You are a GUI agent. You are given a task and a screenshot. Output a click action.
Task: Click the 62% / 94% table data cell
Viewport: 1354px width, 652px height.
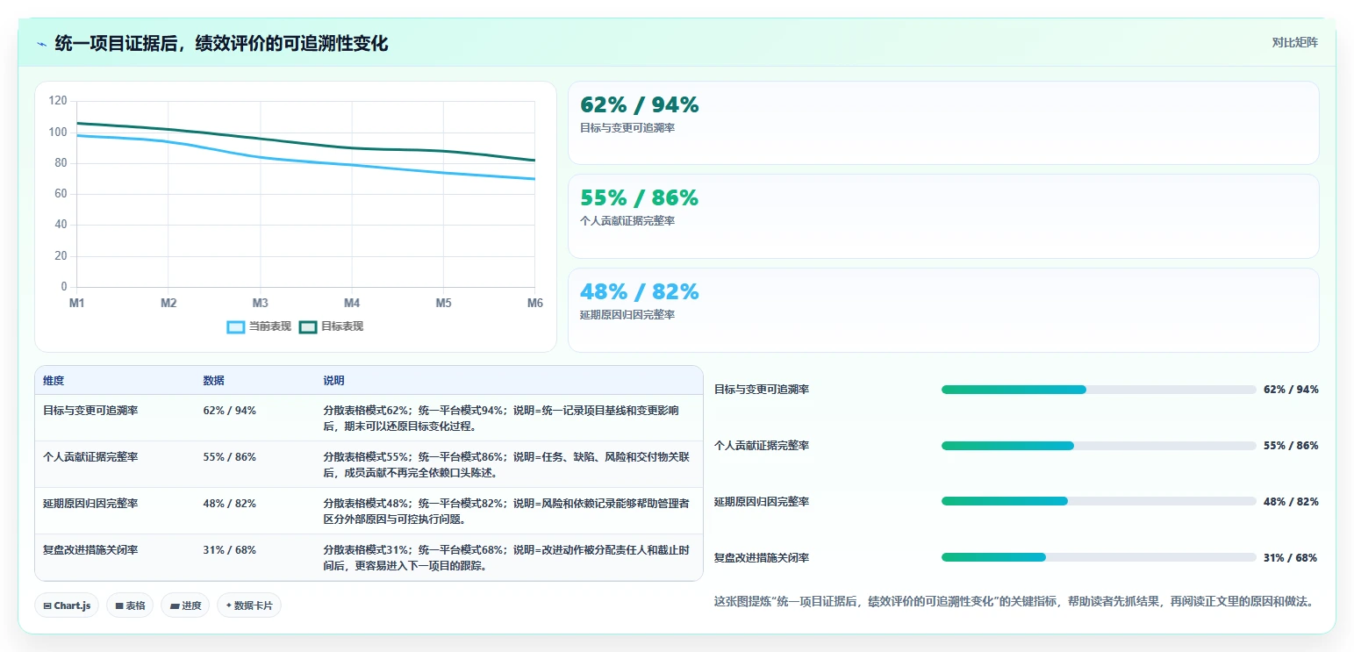coord(229,410)
